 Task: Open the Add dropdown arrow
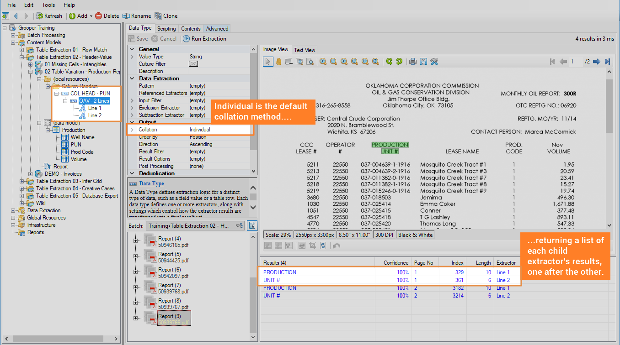click(91, 16)
